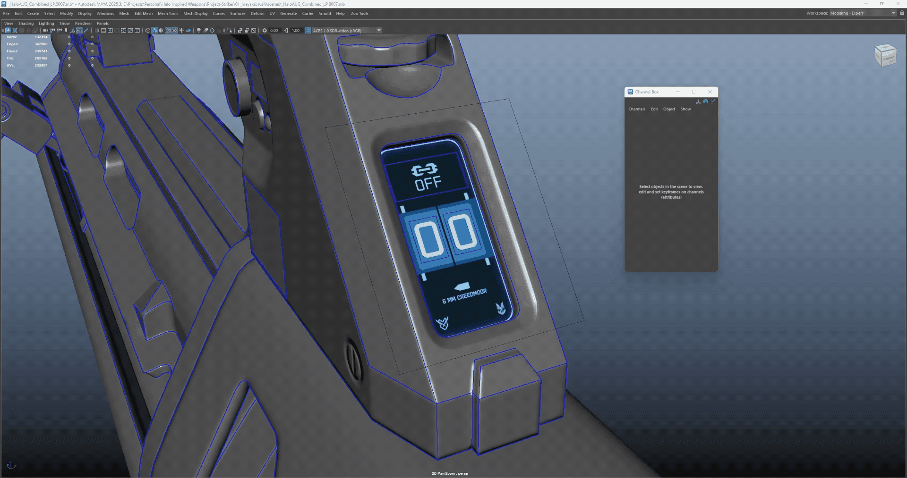907x478 pixels.
Task: Open Edit menu in Channel Box
Action: click(x=654, y=109)
